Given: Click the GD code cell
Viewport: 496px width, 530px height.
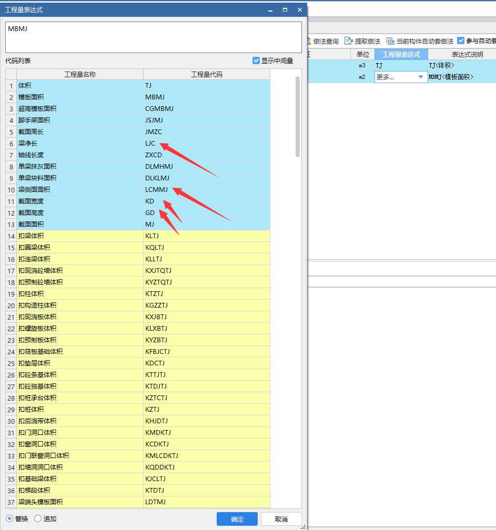Looking at the screenshot, I should tap(207, 212).
